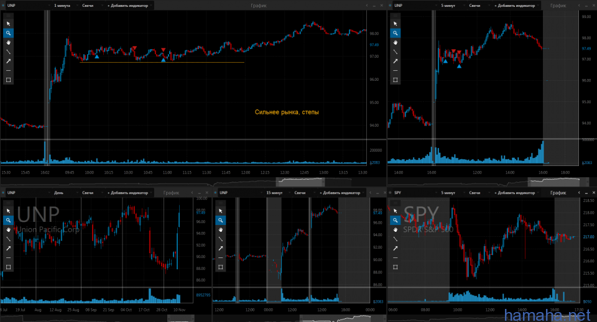Select the cursor tool in UNP 15 минут chart
Screen dimensions: 597x322
click(220, 211)
